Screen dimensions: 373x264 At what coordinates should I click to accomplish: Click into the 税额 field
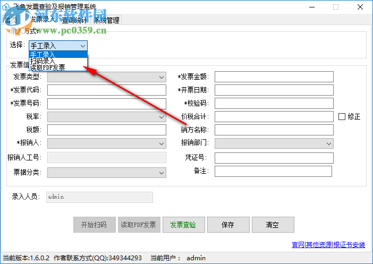pos(107,130)
